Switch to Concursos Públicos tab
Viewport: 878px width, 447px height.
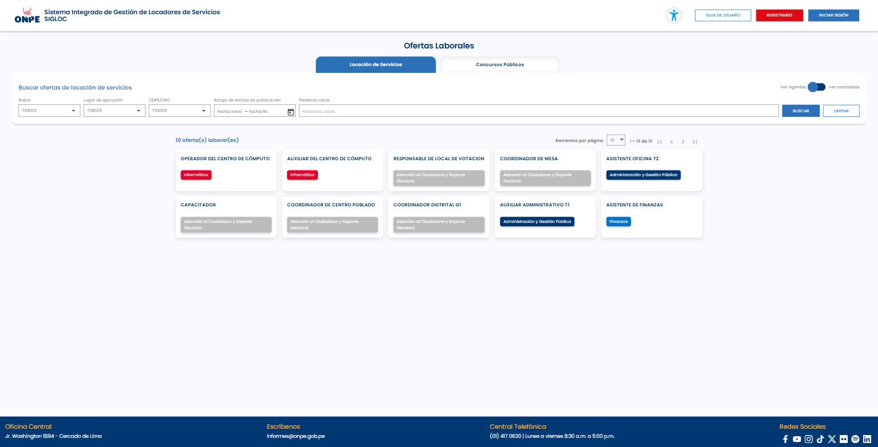click(x=500, y=64)
